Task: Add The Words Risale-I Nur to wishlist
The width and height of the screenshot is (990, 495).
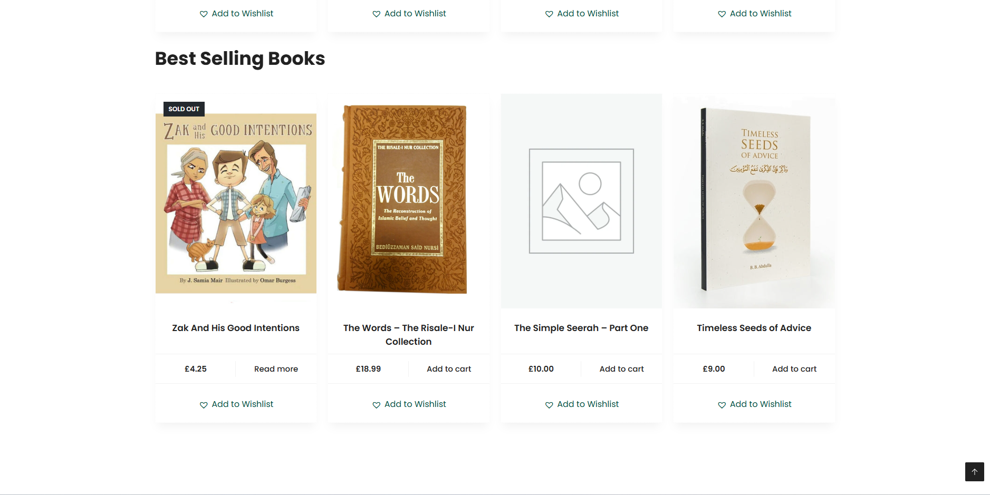Action: (409, 404)
